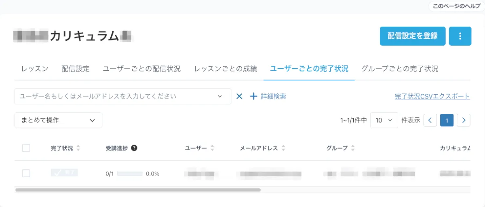
Task: Expand the user name search combo arrow
Action: click(x=220, y=96)
